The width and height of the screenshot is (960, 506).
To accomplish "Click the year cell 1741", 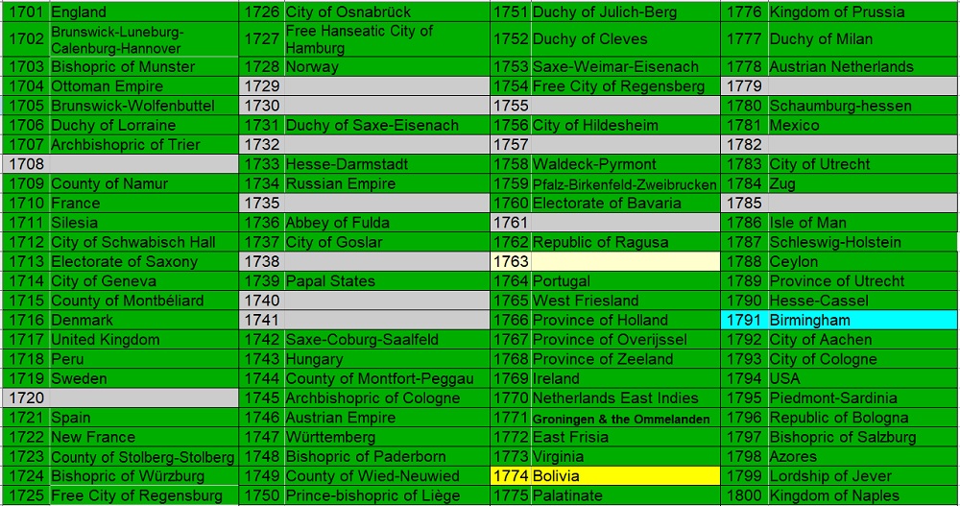I will [261, 321].
